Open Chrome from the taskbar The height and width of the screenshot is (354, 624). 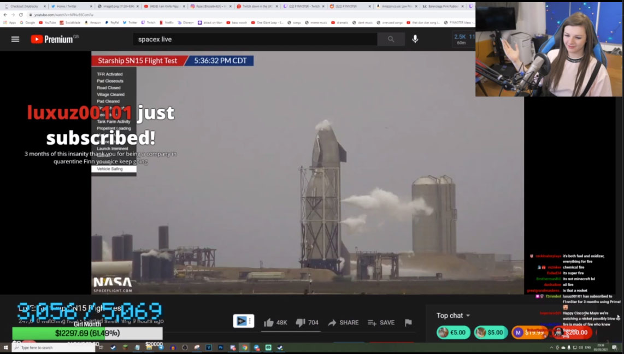245,347
